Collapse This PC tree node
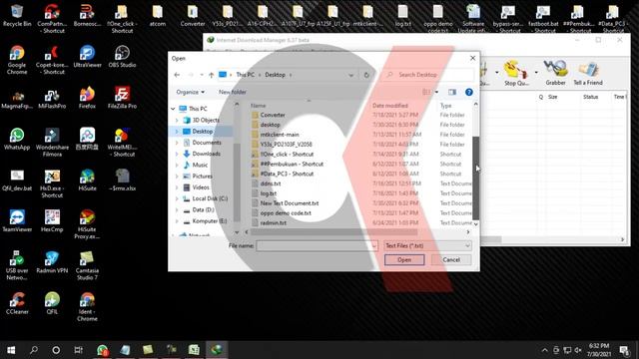Viewport: 639px width, 359px height. 173,109
